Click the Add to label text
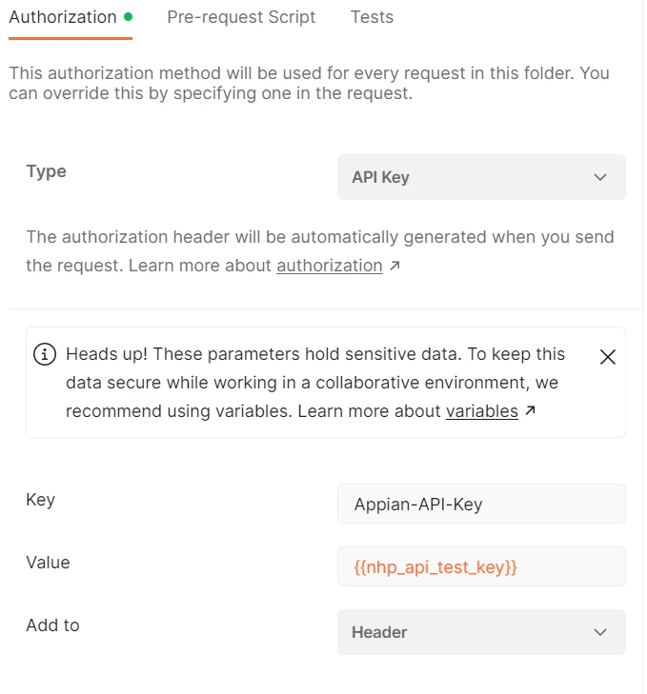 (52, 625)
